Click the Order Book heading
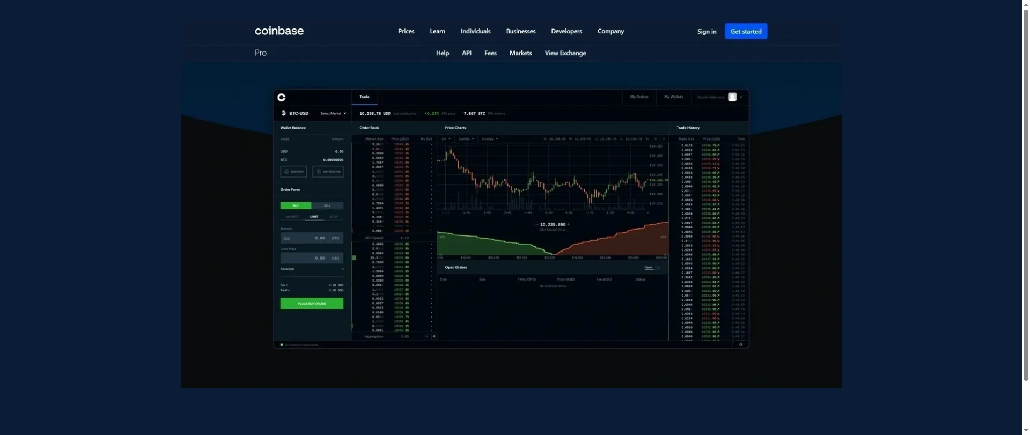Screen dimensions: 1030x435 click(369, 128)
